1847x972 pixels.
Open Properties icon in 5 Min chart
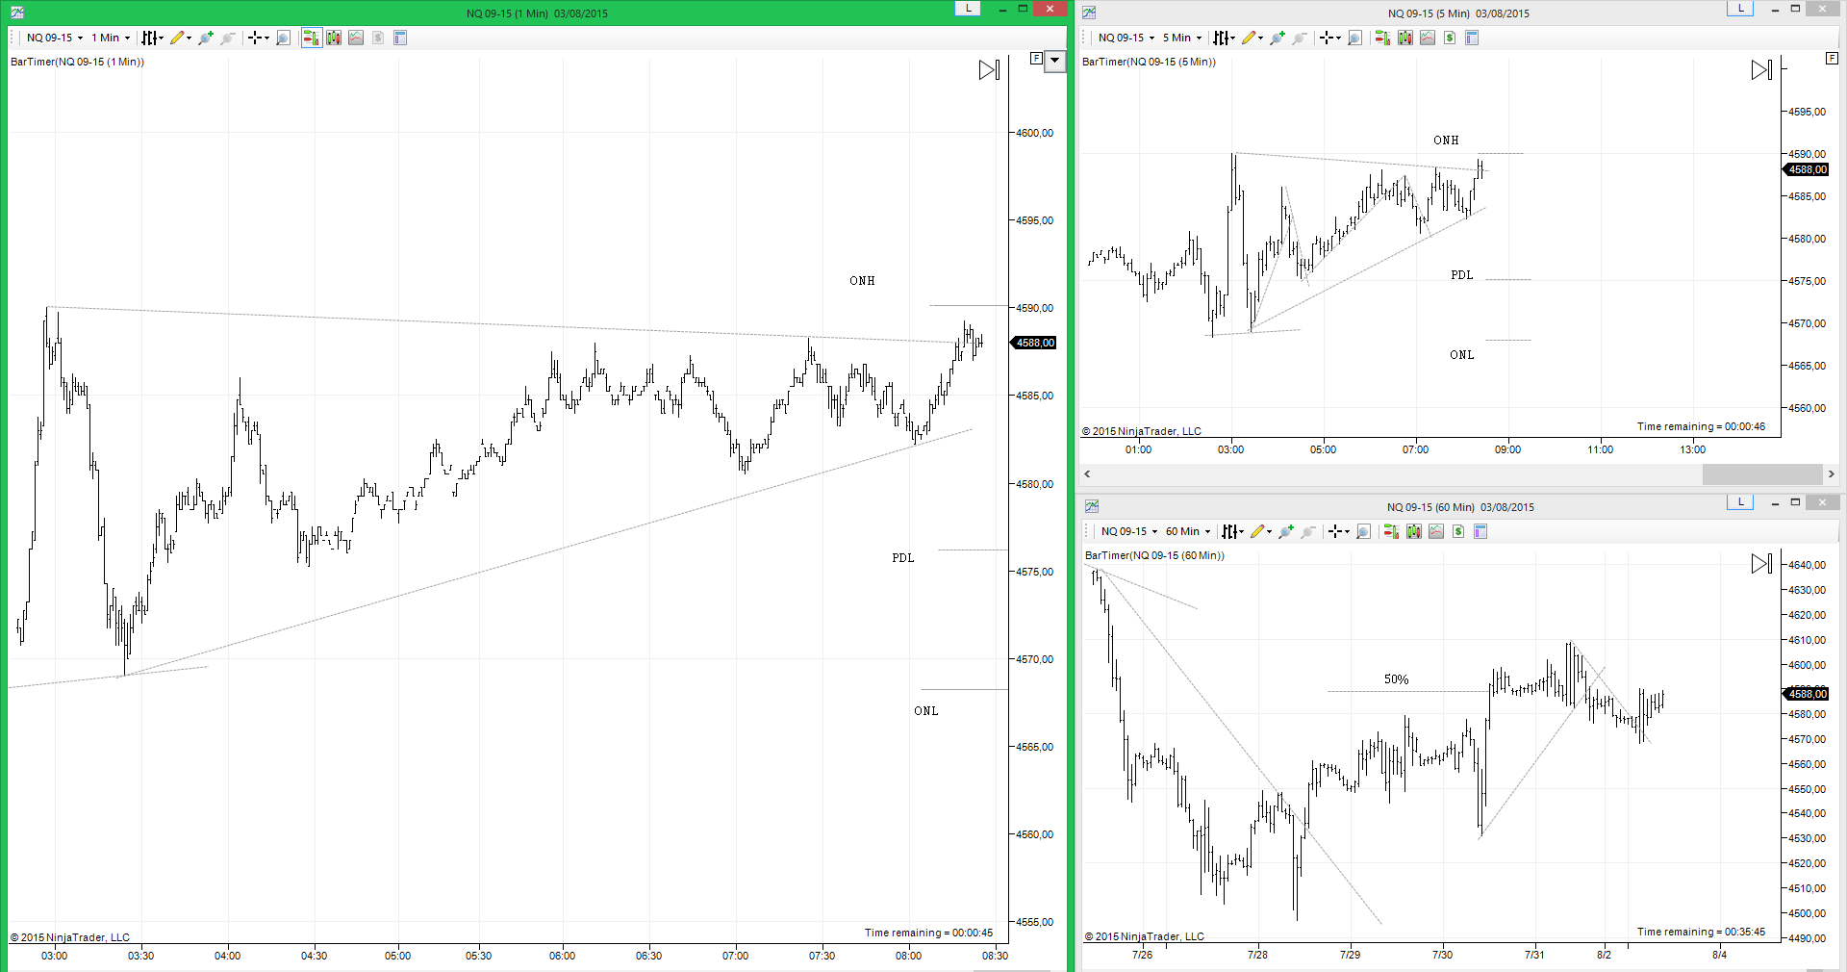(x=1472, y=38)
